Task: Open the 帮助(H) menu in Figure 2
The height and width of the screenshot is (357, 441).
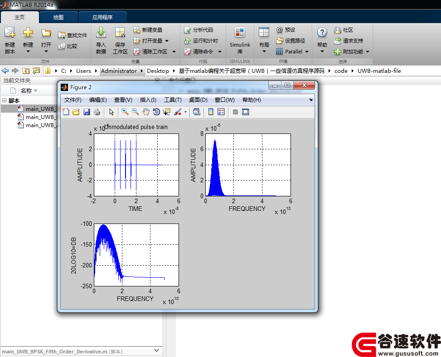Action: click(252, 100)
